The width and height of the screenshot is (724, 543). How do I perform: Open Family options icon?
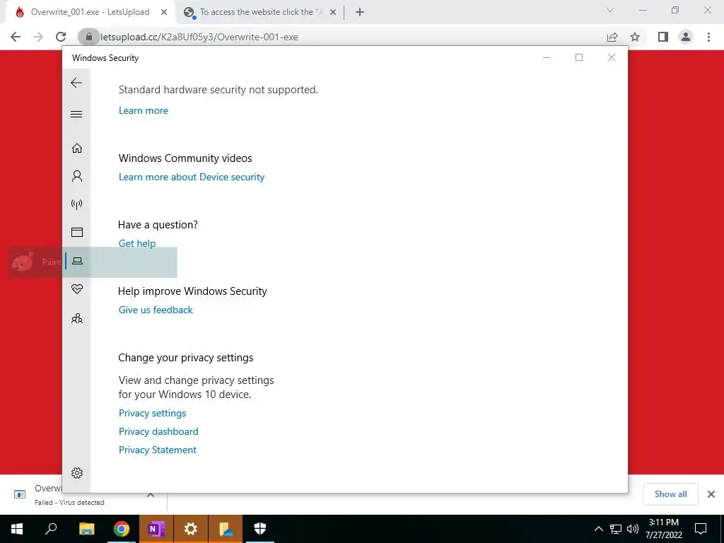point(76,318)
